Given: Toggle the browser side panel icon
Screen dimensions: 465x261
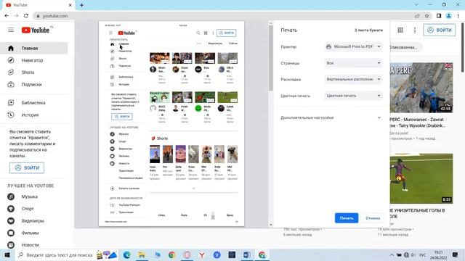Looking at the screenshot, I should tap(439, 16).
